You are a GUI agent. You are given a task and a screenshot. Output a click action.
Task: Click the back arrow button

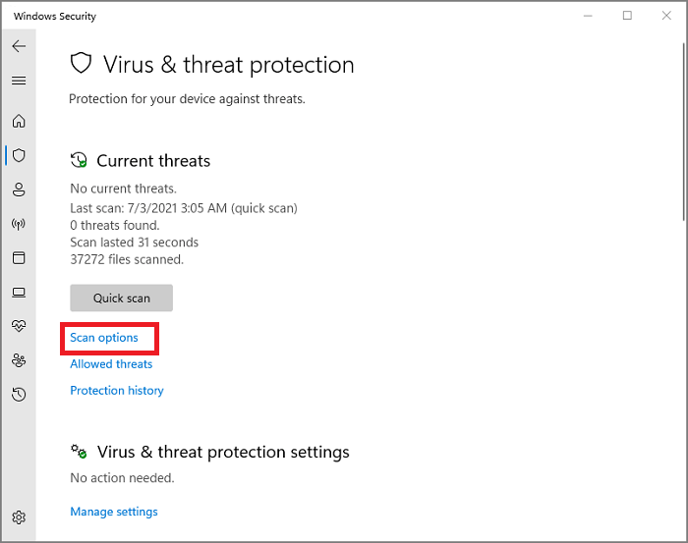19,46
